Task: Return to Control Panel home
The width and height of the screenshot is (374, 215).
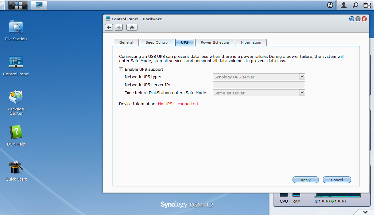Action: pyautogui.click(x=132, y=27)
